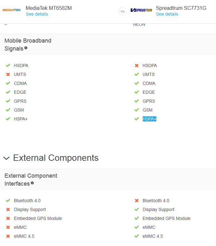
Task: Click Embedded GPS Module text in MediaTek column
Action: [x=38, y=219]
